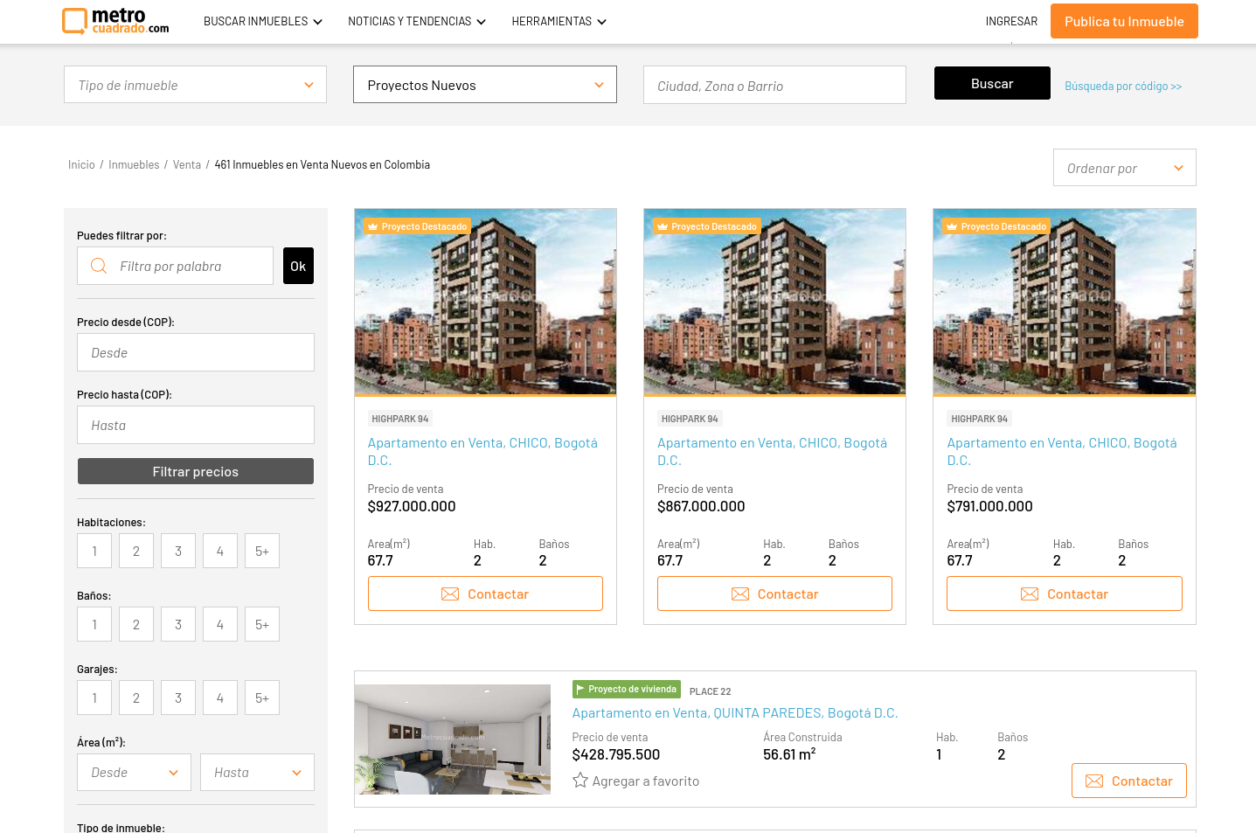
Task: Click the metrocuadrado.com logo
Action: 115,21
